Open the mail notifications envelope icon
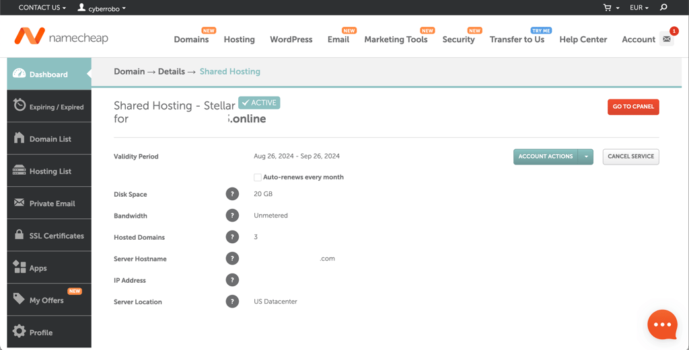Screen dimensions: 689x350 tap(667, 39)
